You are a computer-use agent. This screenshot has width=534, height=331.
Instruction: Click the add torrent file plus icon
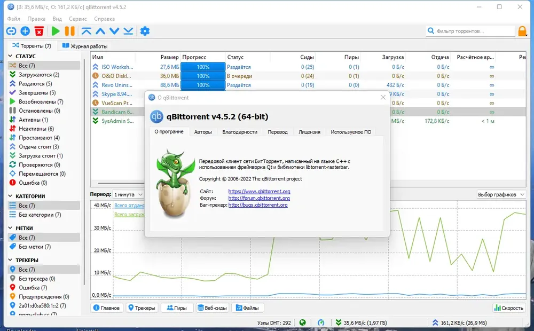(x=25, y=31)
